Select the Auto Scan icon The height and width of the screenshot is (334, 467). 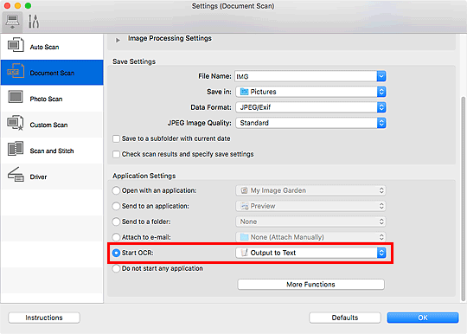coord(16,45)
